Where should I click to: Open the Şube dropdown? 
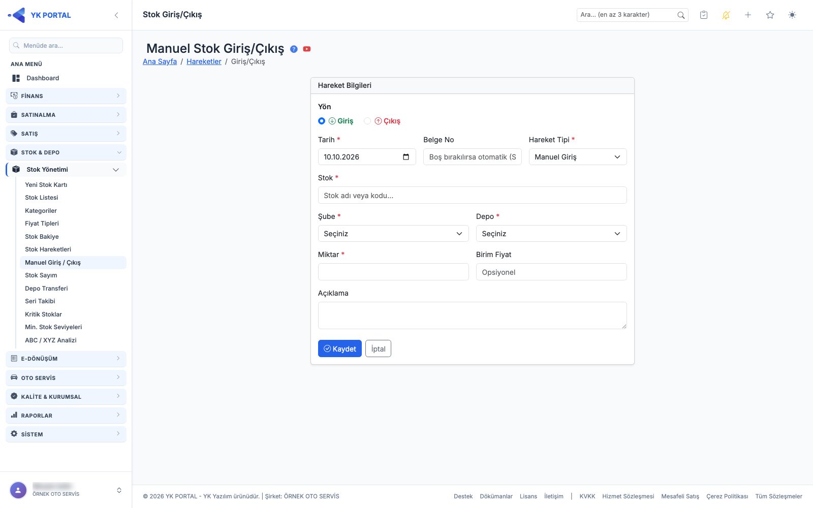[393, 234]
